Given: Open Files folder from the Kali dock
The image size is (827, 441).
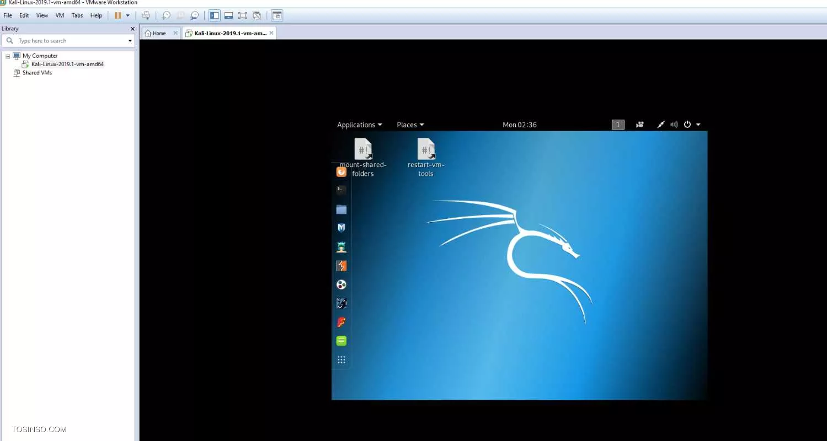Looking at the screenshot, I should [342, 209].
